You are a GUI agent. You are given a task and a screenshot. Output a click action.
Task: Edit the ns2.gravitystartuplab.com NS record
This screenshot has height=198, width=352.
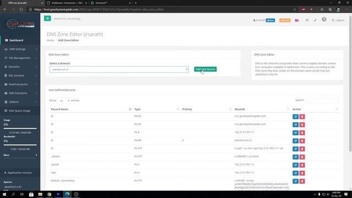295,125
